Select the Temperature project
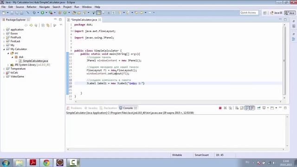297x167 pixels. pyautogui.click(x=18, y=69)
